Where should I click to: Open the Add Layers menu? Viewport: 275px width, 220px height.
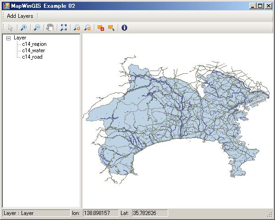tap(20, 16)
